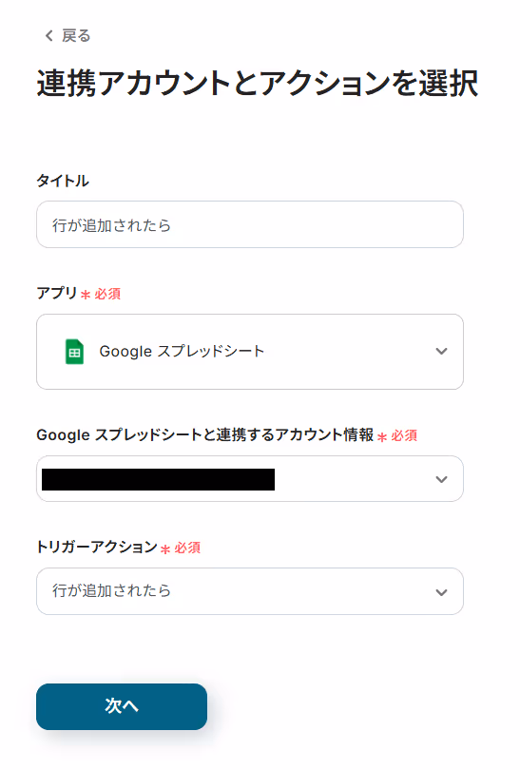The image size is (520, 770).
Task: Open the トリガーアクション 行が追加されたら dropdown
Action: coord(250,591)
